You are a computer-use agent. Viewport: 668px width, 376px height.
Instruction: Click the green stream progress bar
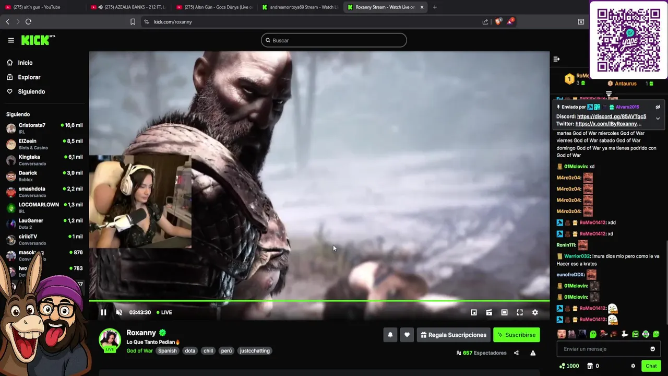pyautogui.click(x=319, y=301)
